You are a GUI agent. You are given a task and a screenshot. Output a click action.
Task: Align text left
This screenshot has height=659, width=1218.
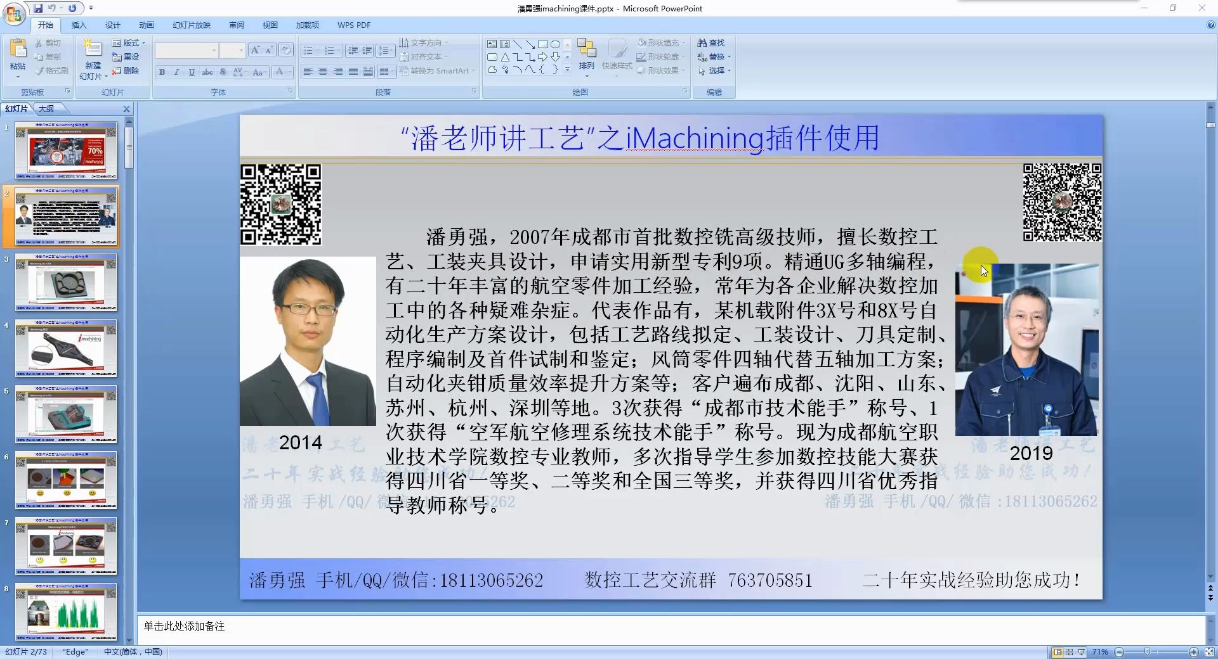pyautogui.click(x=308, y=72)
